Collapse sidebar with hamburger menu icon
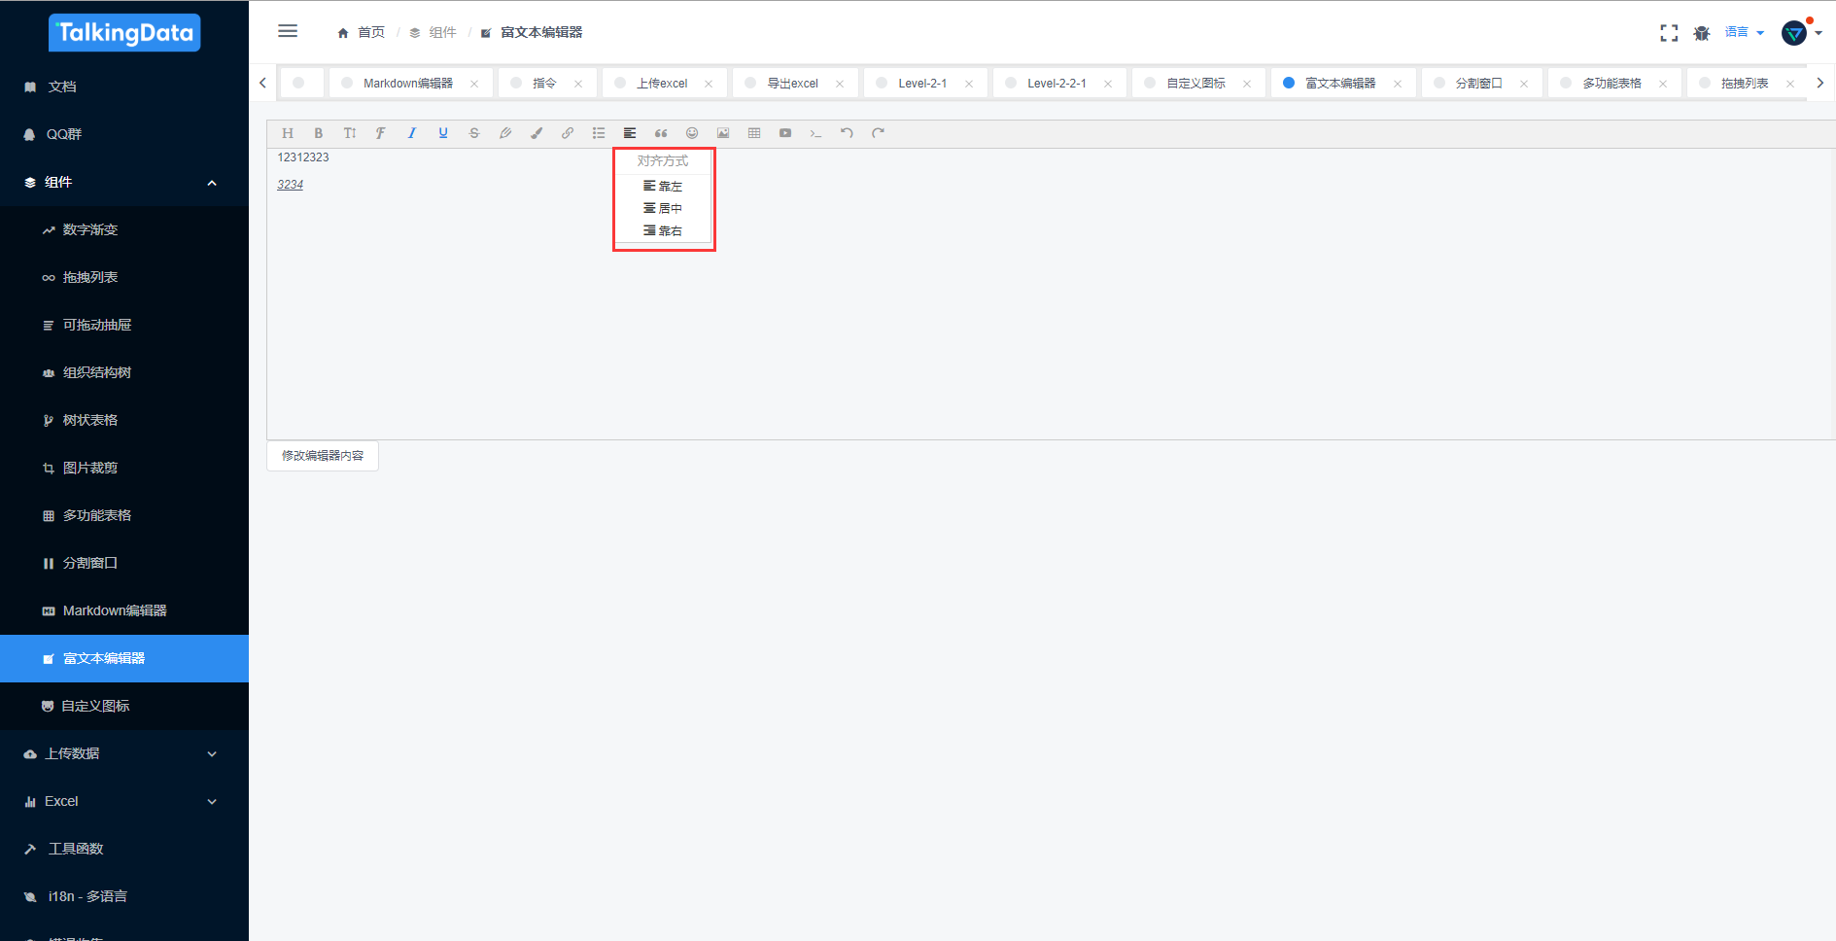Image resolution: width=1836 pixels, height=941 pixels. pyautogui.click(x=288, y=31)
